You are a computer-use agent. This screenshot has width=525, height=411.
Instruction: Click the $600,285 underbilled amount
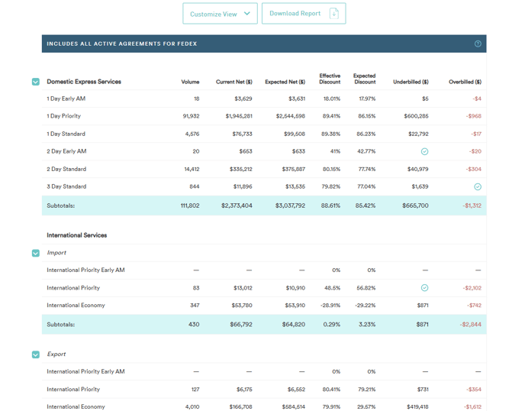point(416,116)
